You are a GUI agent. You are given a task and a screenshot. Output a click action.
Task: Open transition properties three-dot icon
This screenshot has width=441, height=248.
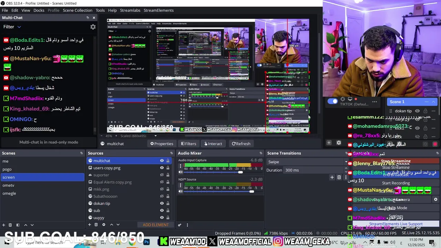coord(346,177)
